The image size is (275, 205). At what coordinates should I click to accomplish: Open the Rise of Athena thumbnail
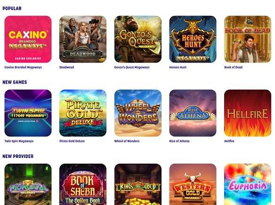tap(193, 113)
